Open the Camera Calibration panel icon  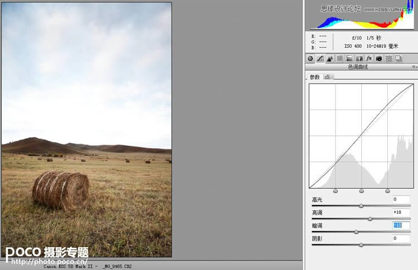coord(378,58)
